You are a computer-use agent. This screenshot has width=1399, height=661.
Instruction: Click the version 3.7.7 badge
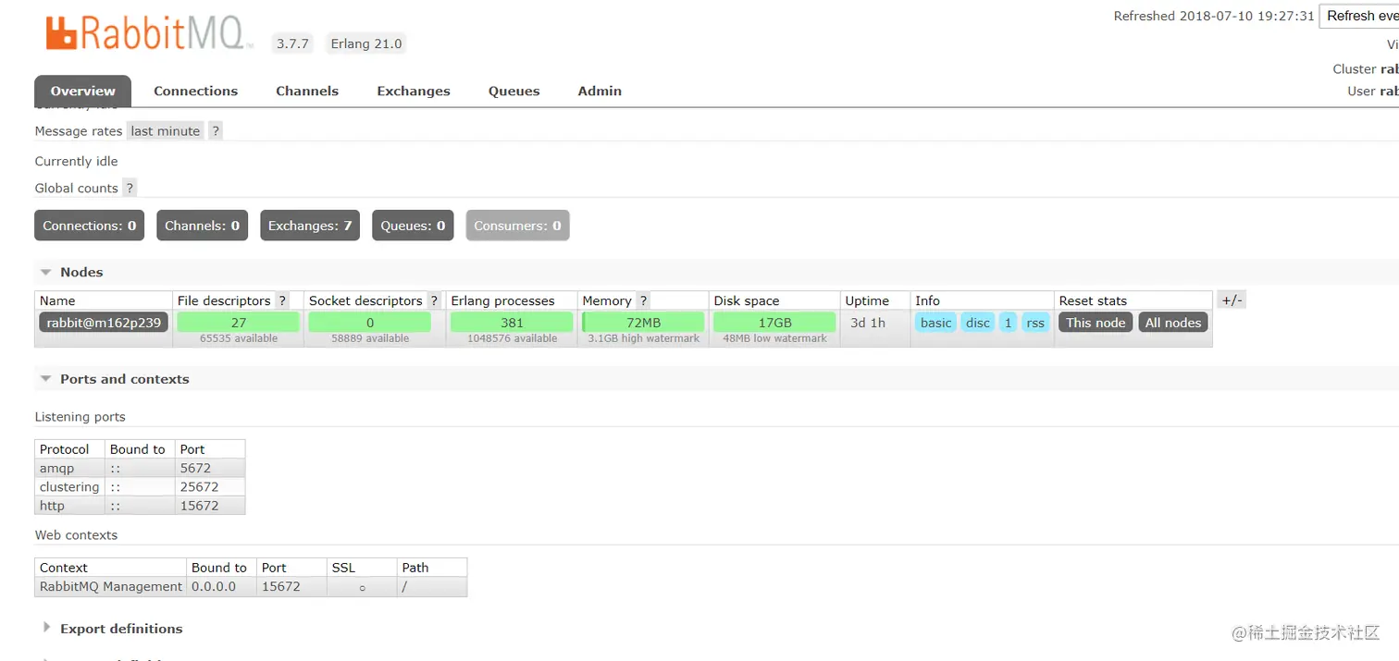pos(292,43)
